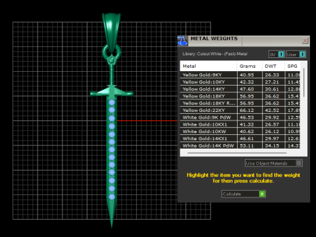Toggle the GV library switch
316x237 pixels.
point(276,54)
